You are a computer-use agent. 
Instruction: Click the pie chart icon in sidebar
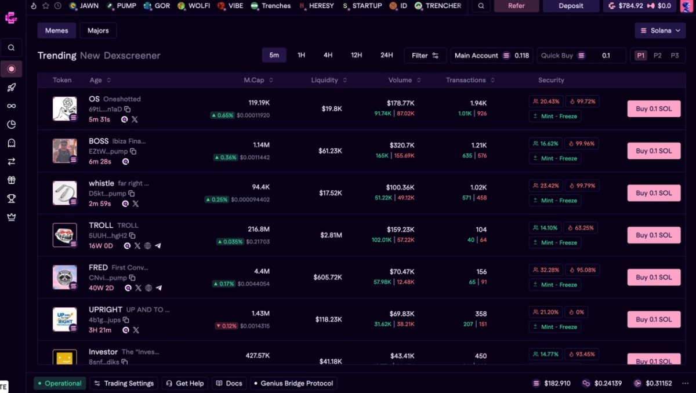point(12,124)
